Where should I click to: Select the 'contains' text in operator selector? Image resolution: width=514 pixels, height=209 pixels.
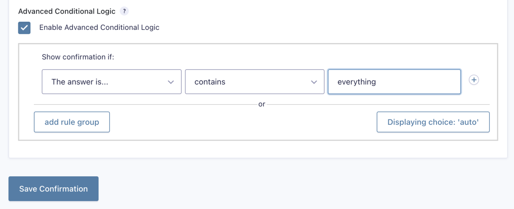(x=210, y=82)
